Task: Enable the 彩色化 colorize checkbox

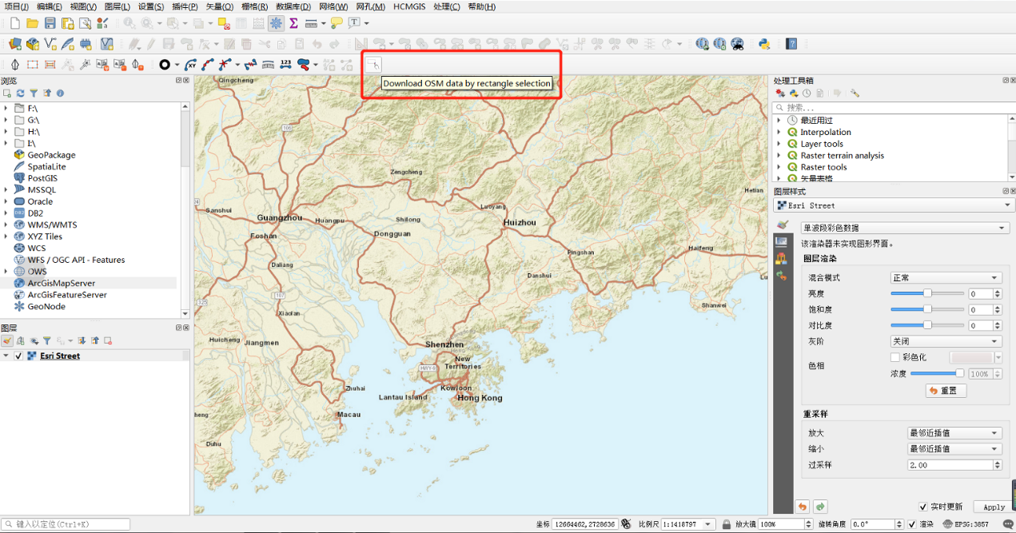Action: pos(895,357)
